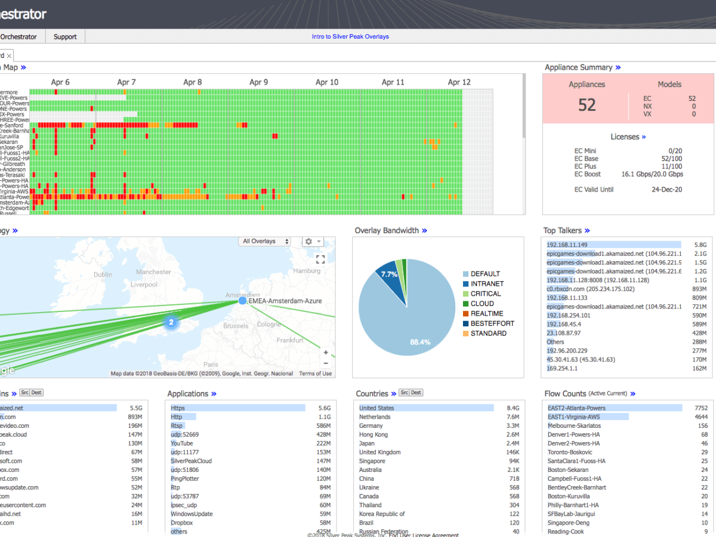Click the EC Valid Until date
The image size is (716, 537).
tap(667, 190)
